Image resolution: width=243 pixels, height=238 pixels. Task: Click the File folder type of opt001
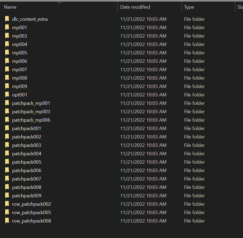pos(194,95)
